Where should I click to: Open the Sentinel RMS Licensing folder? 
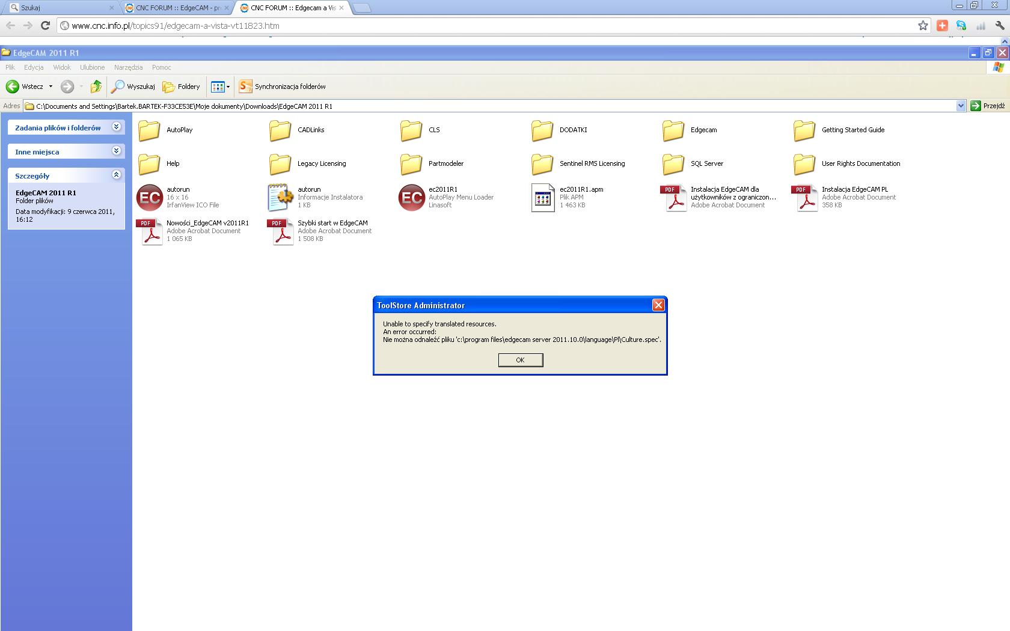pos(578,163)
